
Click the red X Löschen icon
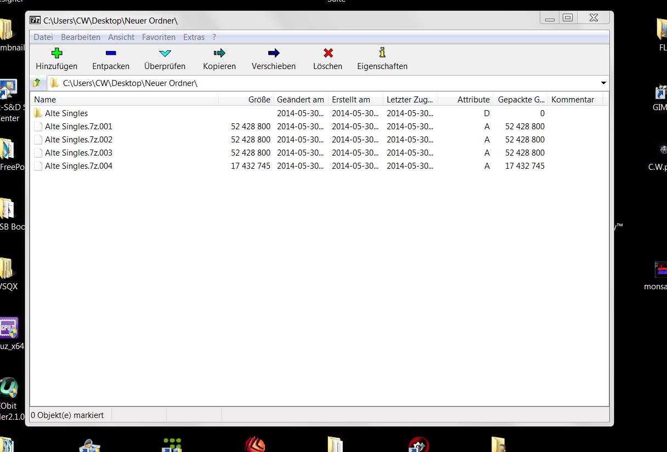pyautogui.click(x=328, y=53)
